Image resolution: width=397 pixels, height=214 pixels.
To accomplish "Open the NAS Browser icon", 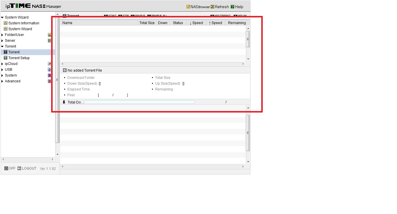I will tap(188, 7).
